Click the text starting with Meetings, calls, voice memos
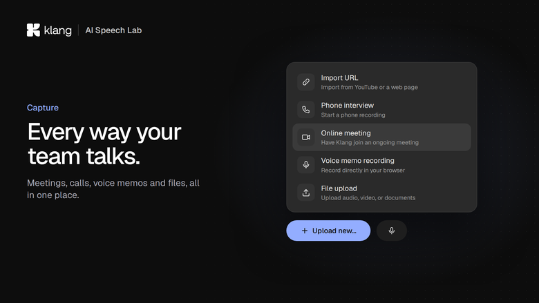The width and height of the screenshot is (539, 303). pyautogui.click(x=113, y=188)
